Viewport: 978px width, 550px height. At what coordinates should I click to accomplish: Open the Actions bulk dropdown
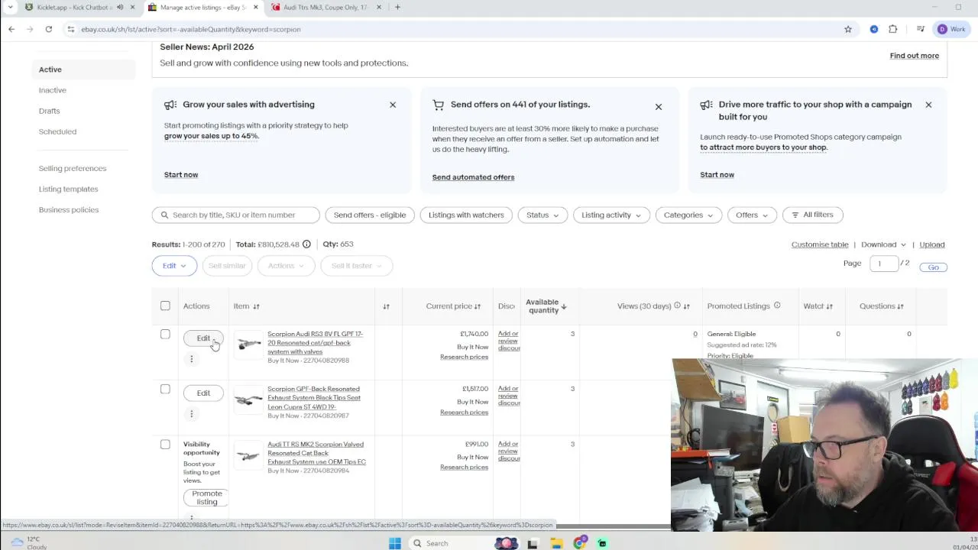click(x=286, y=266)
